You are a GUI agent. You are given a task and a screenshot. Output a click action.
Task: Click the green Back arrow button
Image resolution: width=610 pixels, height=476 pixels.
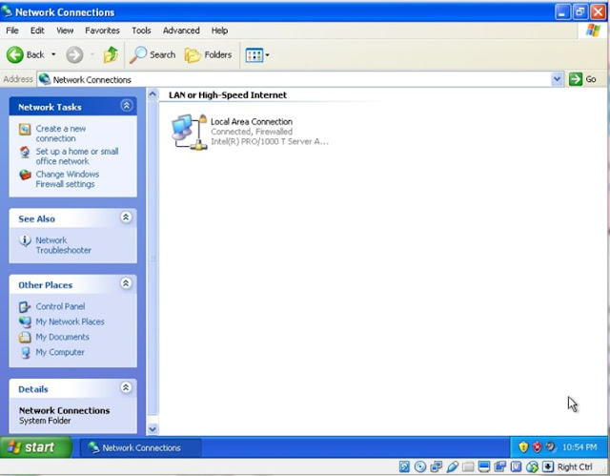(x=15, y=55)
